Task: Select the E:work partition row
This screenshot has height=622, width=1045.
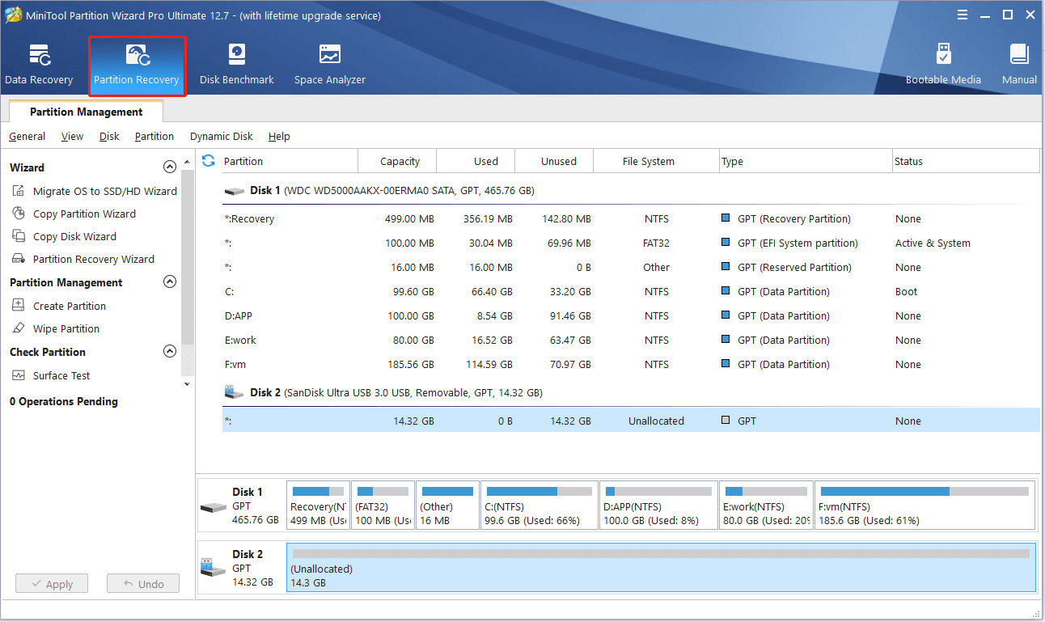Action: [631, 341]
